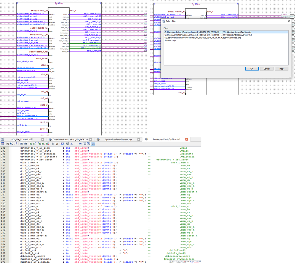Switch to the SysNios.qip tab
This screenshot has height=265, width=296.
[118, 139]
